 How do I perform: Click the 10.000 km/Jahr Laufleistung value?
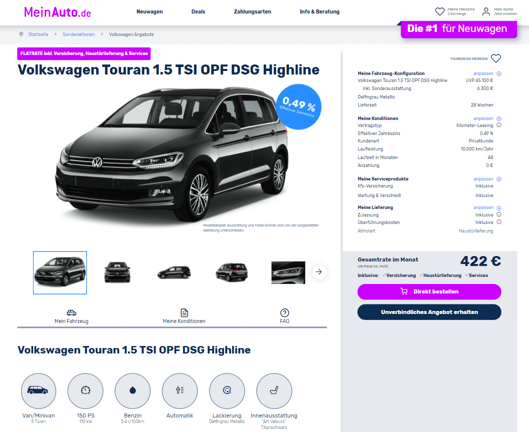tap(477, 149)
